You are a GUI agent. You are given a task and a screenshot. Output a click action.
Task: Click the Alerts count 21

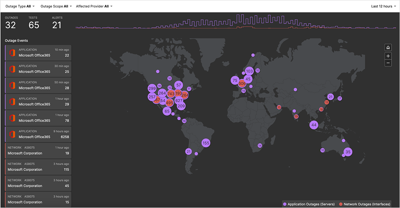pos(57,25)
